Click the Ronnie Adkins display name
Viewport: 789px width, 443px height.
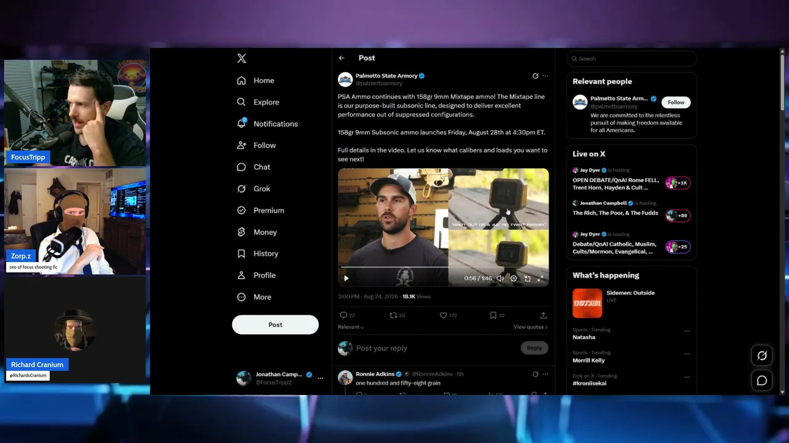(x=375, y=374)
